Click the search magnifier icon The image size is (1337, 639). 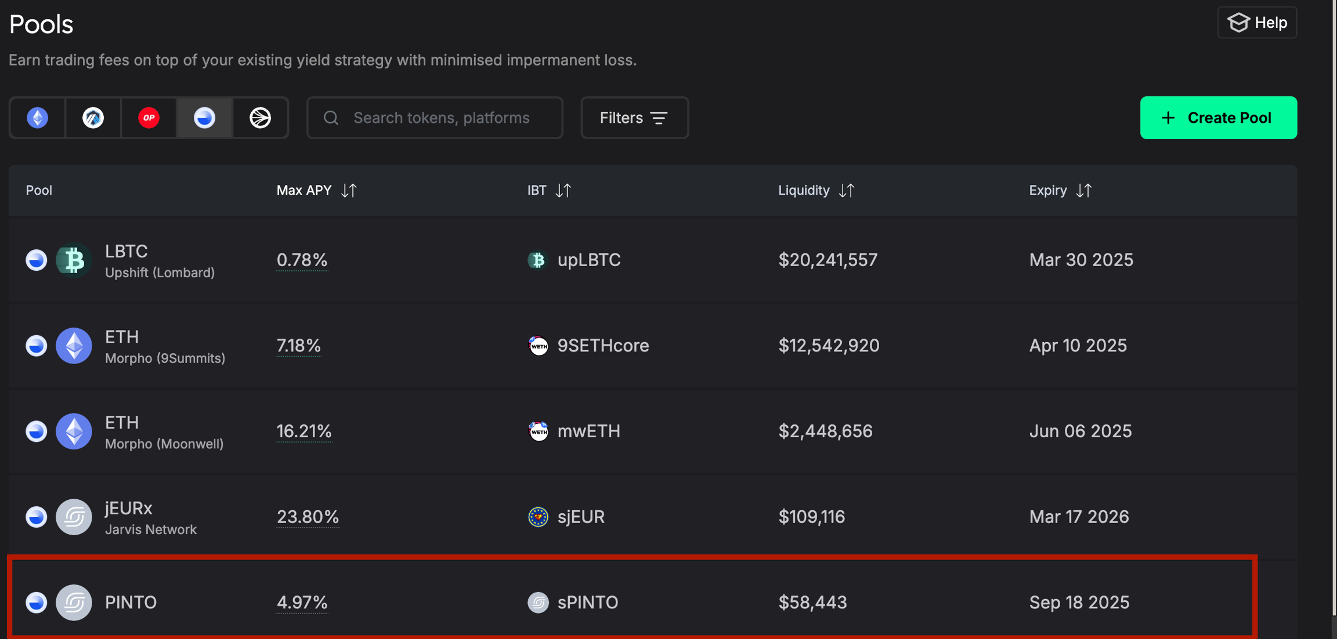[x=331, y=118]
